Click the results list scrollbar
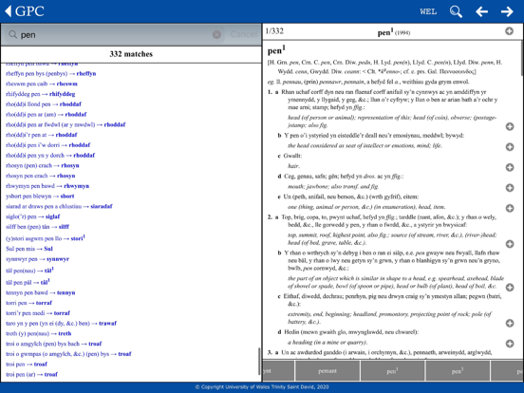Viewport: 524px width, 393px height. click(x=259, y=362)
